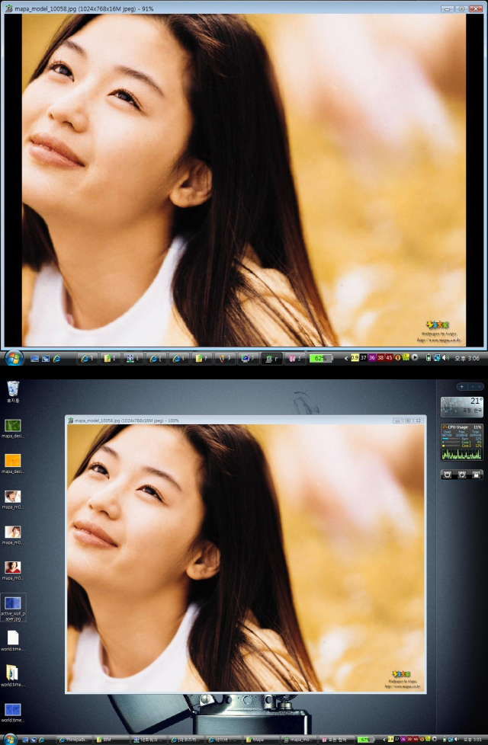The height and width of the screenshot is (745, 488).
Task: Switch to IBM taskbar button on lower taskbar
Action: pos(112,740)
